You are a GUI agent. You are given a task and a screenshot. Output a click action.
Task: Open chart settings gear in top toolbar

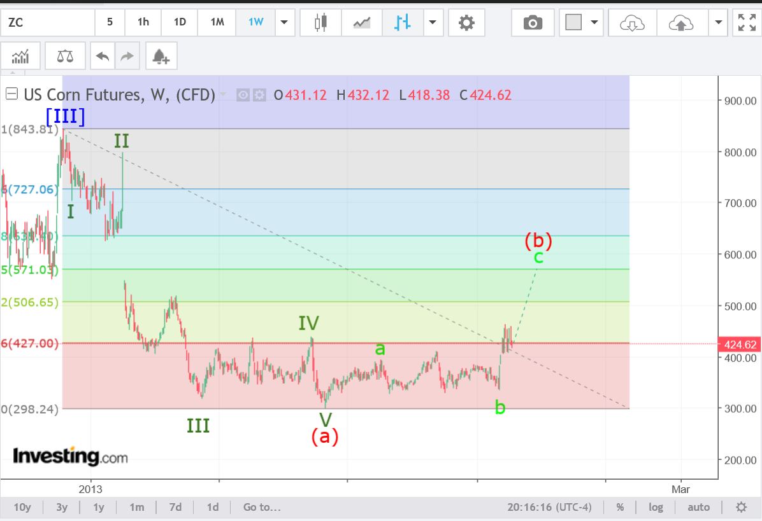tap(466, 23)
